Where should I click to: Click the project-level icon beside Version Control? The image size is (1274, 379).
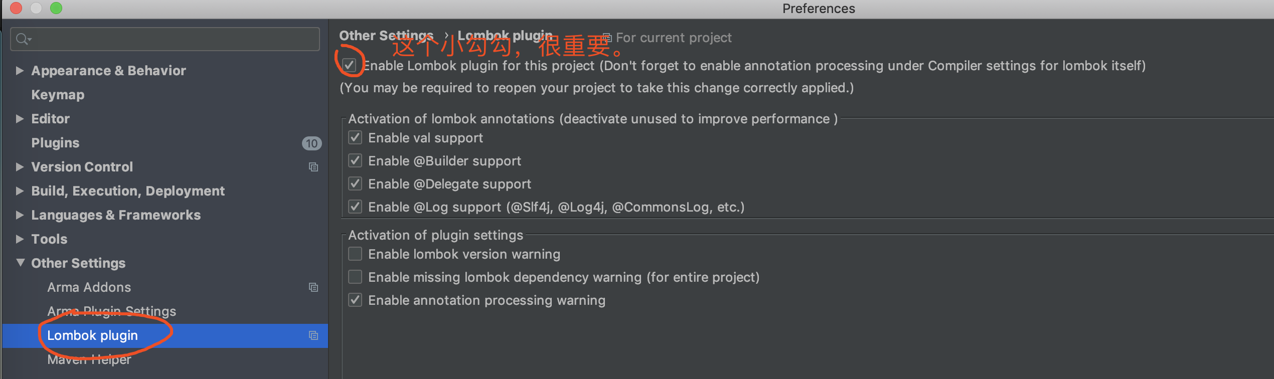pyautogui.click(x=313, y=167)
